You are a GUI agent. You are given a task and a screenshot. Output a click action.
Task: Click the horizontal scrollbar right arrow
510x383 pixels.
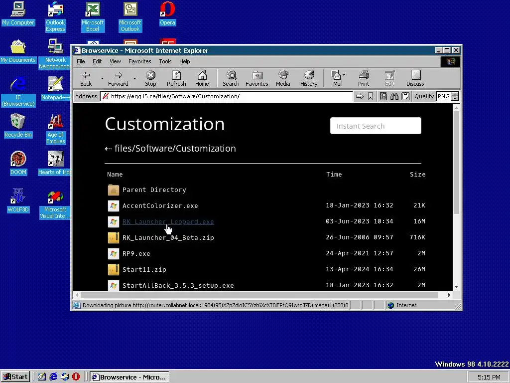pyautogui.click(x=449, y=295)
